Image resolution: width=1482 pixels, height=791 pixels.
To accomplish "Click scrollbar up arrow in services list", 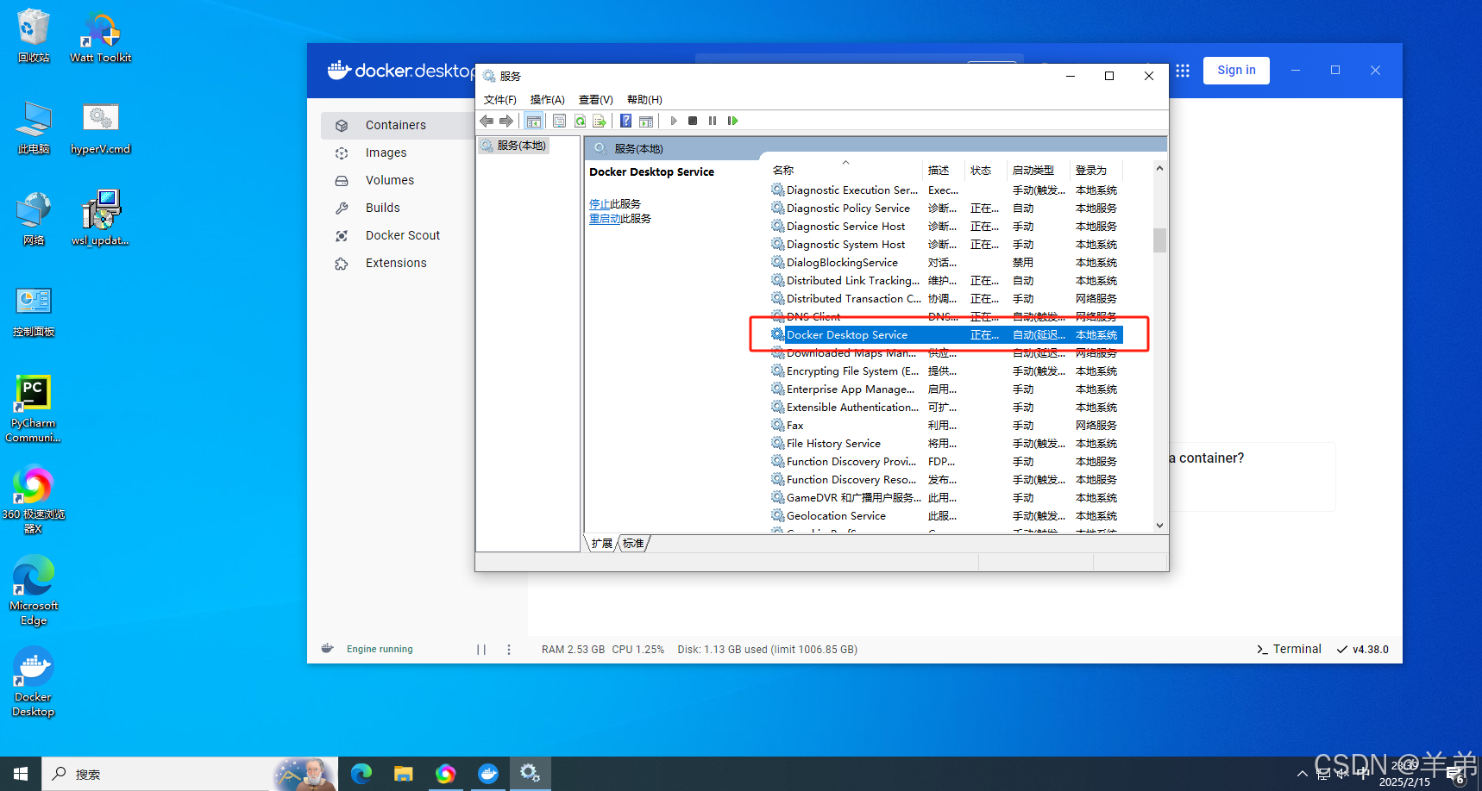I will tap(1159, 168).
